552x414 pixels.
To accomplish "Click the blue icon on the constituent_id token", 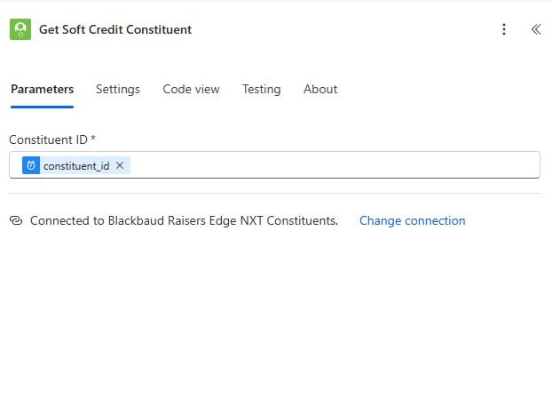I will pyautogui.click(x=31, y=165).
